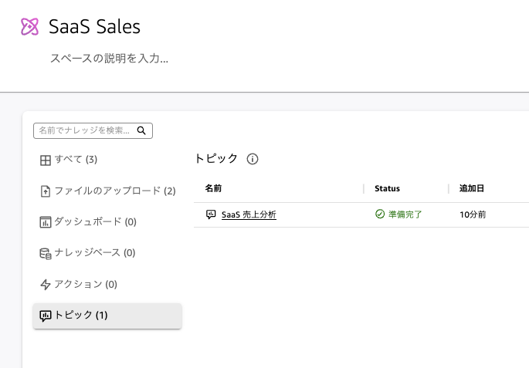This screenshot has height=368, width=529.
Task: Open the ダッシュボード (0) category
Action: pyautogui.click(x=95, y=221)
